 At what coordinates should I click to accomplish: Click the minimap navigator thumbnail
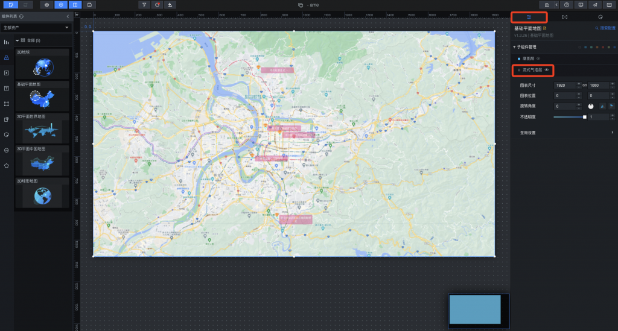coord(479,311)
